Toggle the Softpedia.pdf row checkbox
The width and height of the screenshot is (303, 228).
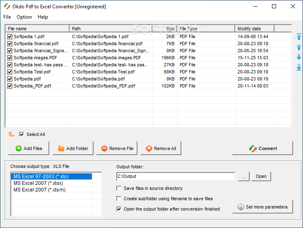(10, 79)
